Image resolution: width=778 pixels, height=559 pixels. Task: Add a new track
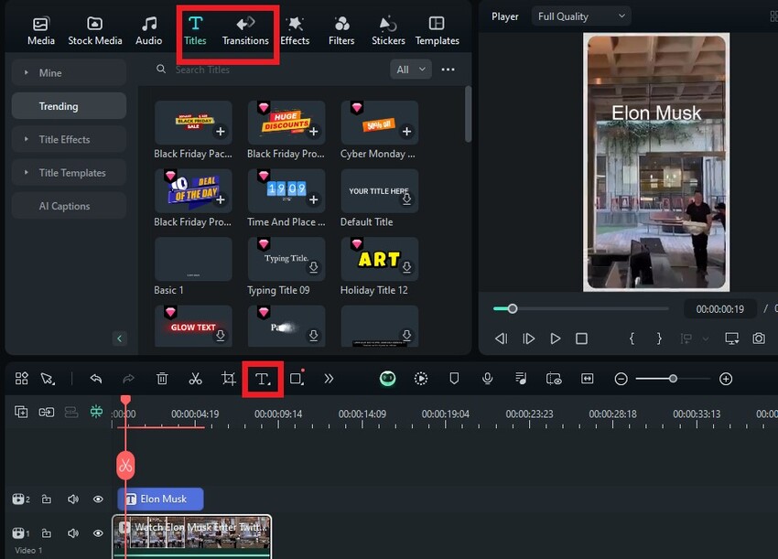tap(21, 412)
